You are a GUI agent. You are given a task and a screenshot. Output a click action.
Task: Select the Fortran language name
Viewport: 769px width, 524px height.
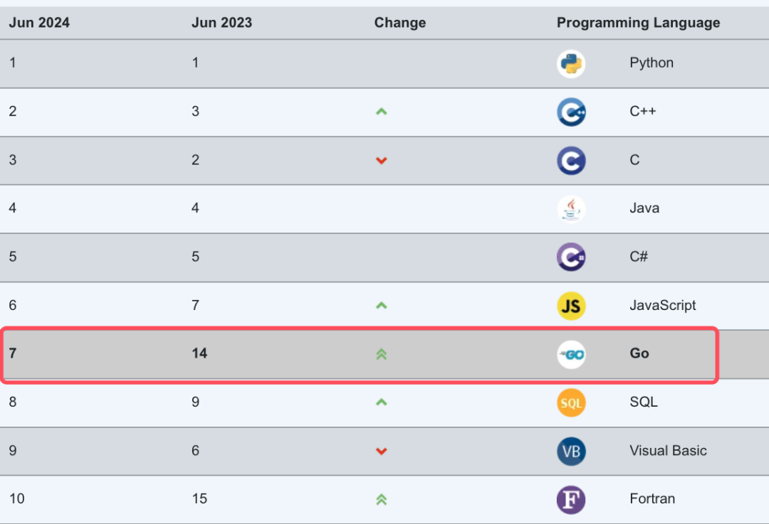pos(652,498)
